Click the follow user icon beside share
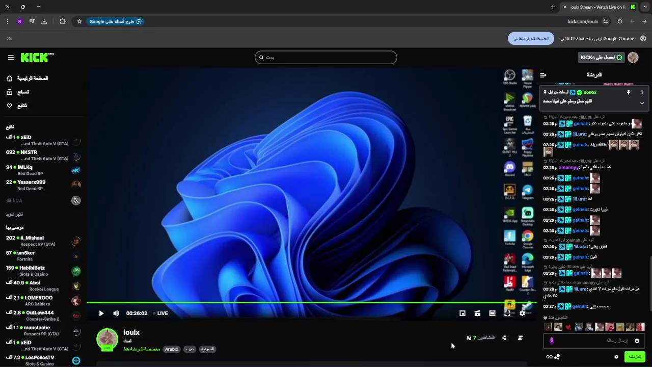 (x=520, y=338)
